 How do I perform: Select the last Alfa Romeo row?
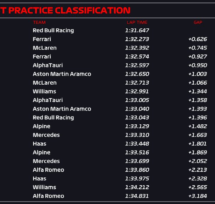(x=120, y=196)
